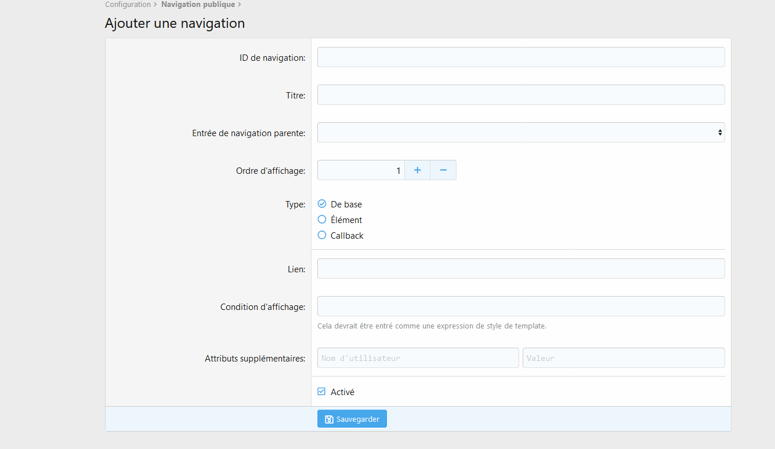The height and width of the screenshot is (449, 775).
Task: Go to 'Configuration' in the breadcrumb
Action: tap(128, 5)
